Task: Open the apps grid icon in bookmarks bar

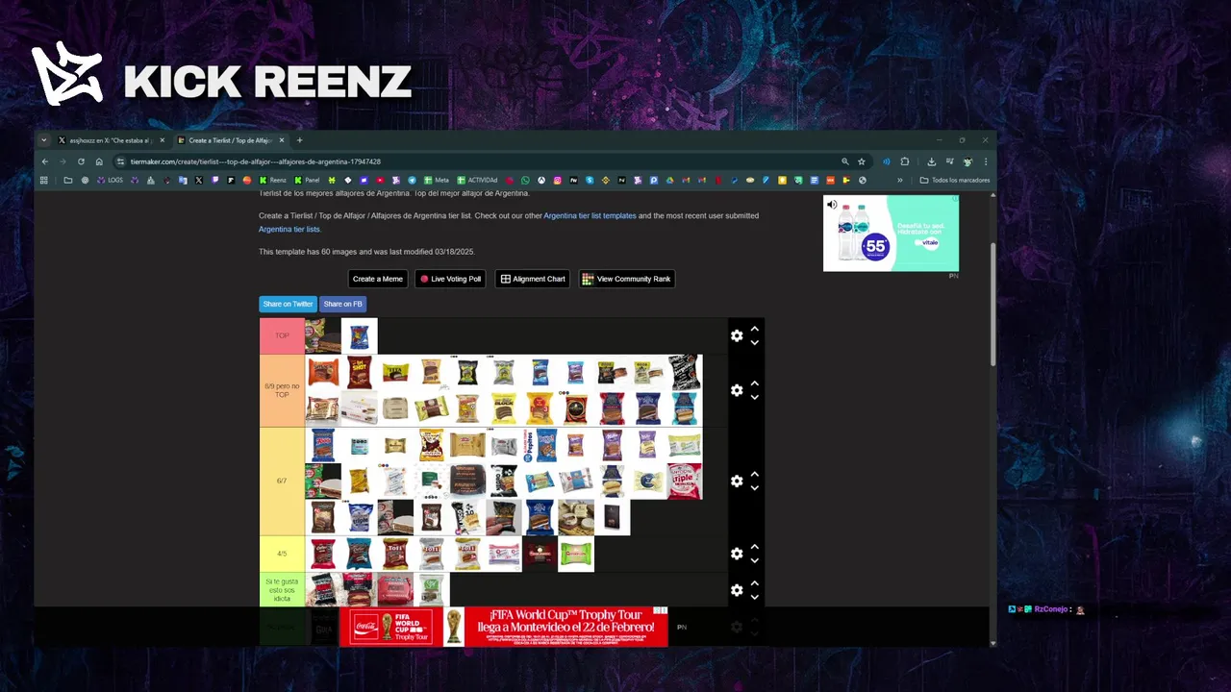Action: [x=43, y=180]
